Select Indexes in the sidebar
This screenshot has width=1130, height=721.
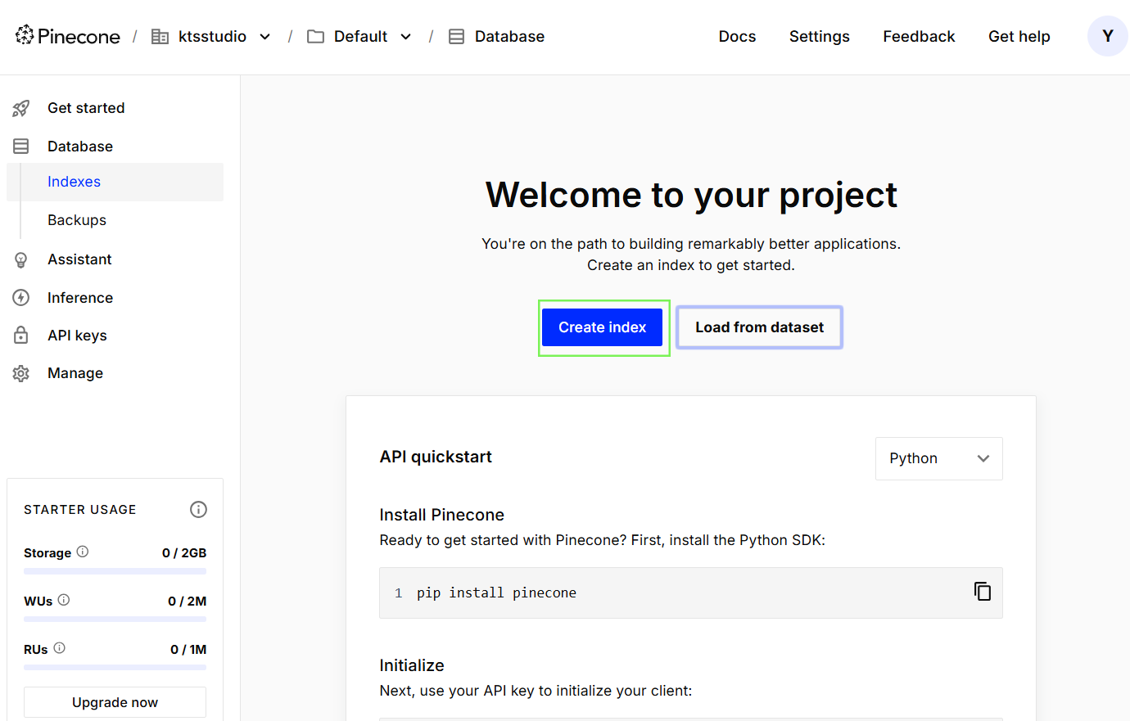coord(74,182)
